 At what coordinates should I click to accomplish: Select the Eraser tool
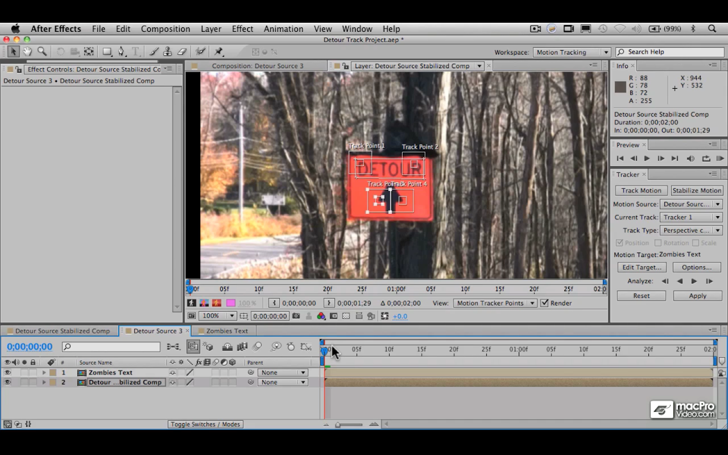pos(182,52)
